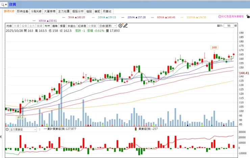This screenshot has width=250, height=158.
Task: Toggle the 趨勢 trend overlay
Action: pyautogui.click(x=55, y=26)
